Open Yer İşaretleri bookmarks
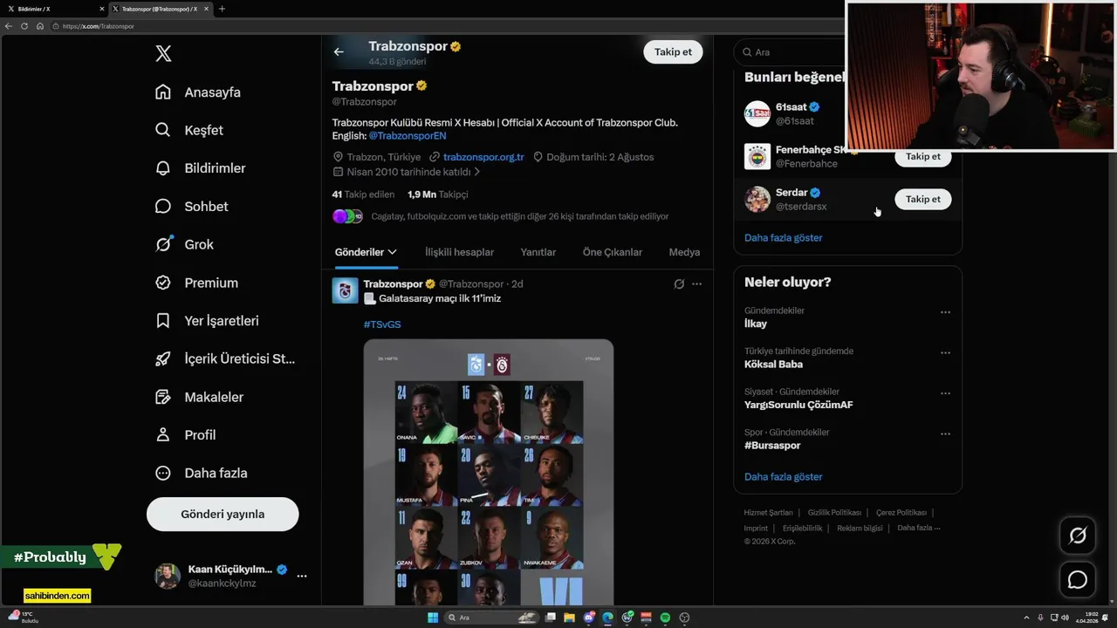 point(207,321)
